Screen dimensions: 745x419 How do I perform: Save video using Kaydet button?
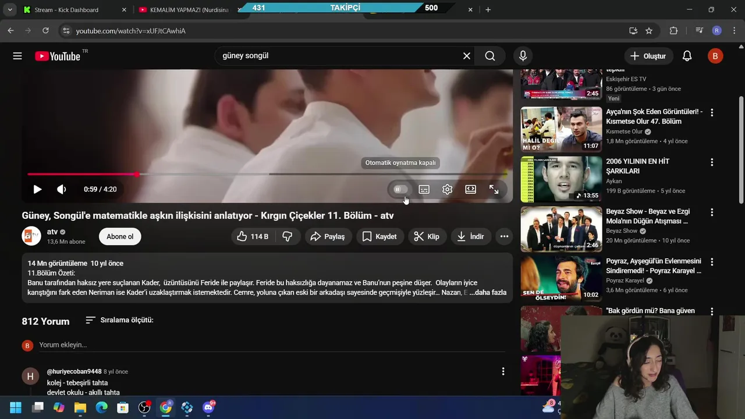coord(380,236)
